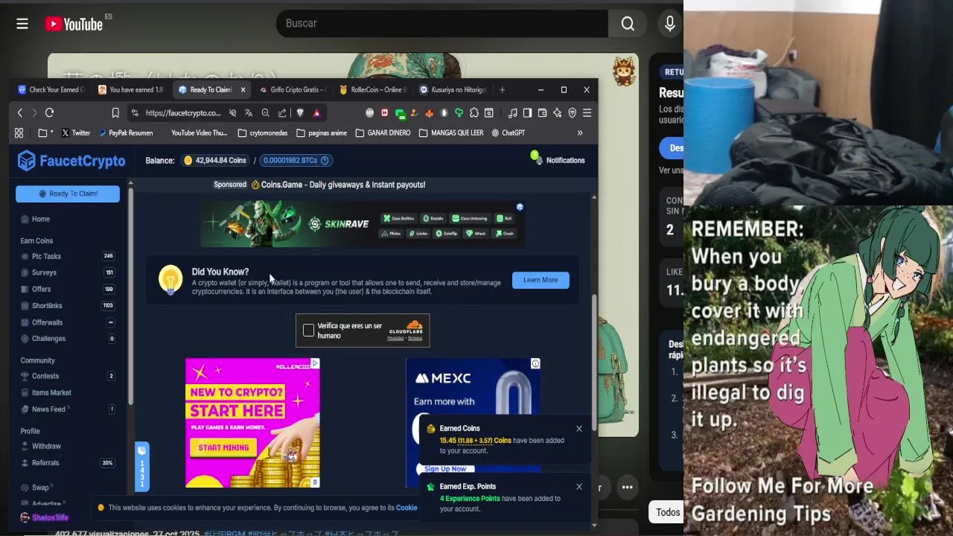
Task: Dismiss the Earned Coins notification
Action: (579, 429)
